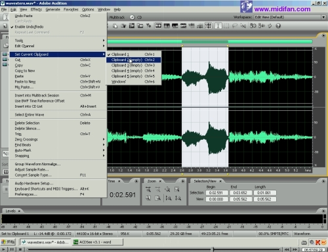Open the waveform panel options menu icon
This screenshot has width=328, height=252.
pos(323,35)
